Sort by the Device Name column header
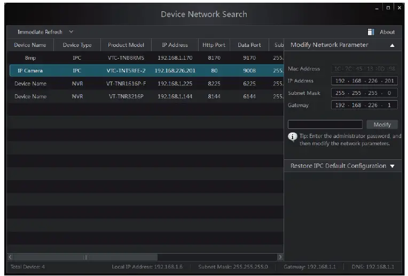The image size is (408, 276). [x=30, y=45]
